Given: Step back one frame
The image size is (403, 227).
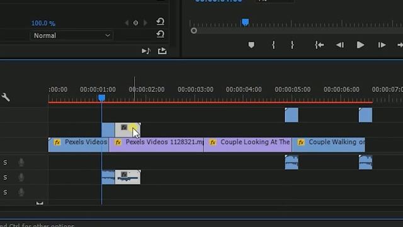Looking at the screenshot, I should tap(340, 45).
